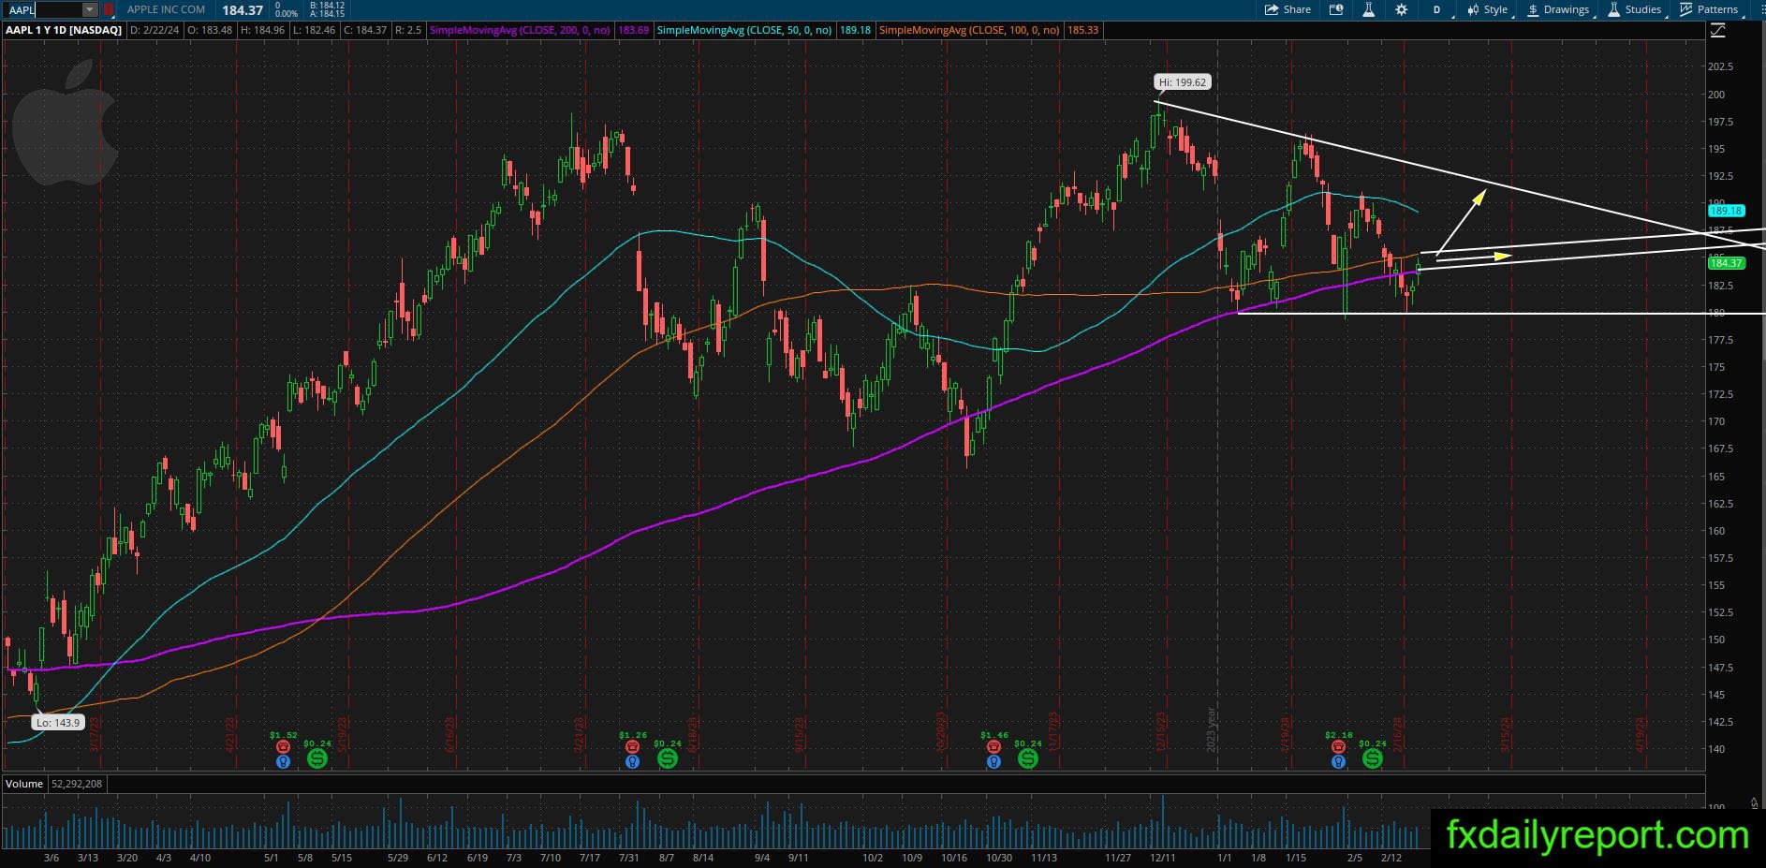Click the 202.5 level on price axis

(x=1721, y=66)
